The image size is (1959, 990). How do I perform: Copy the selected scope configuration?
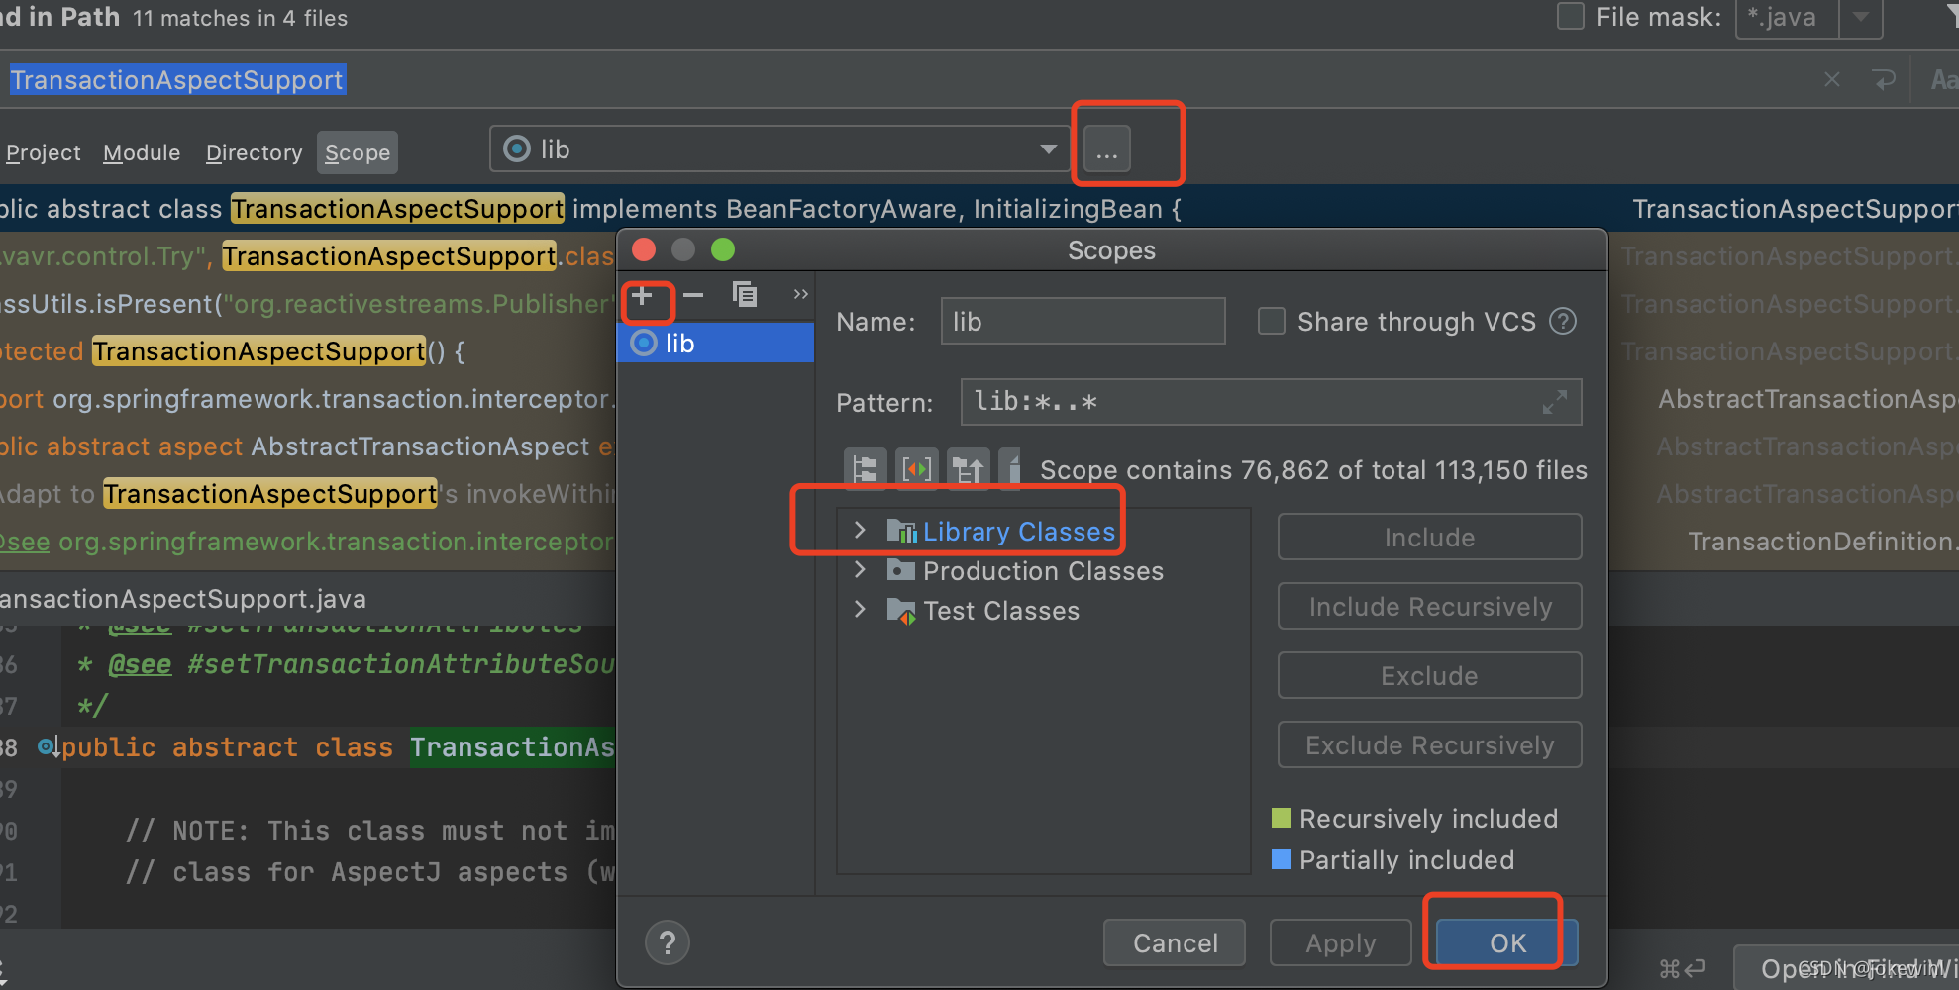click(x=744, y=295)
